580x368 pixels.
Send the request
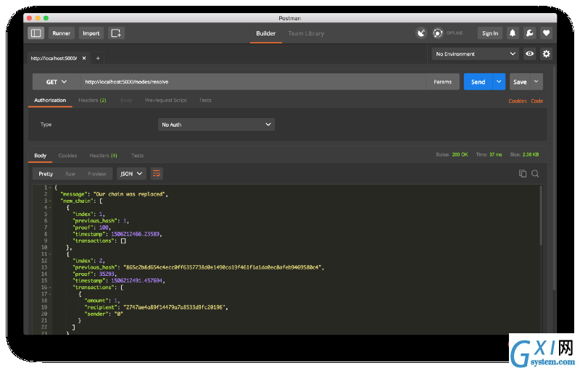478,82
